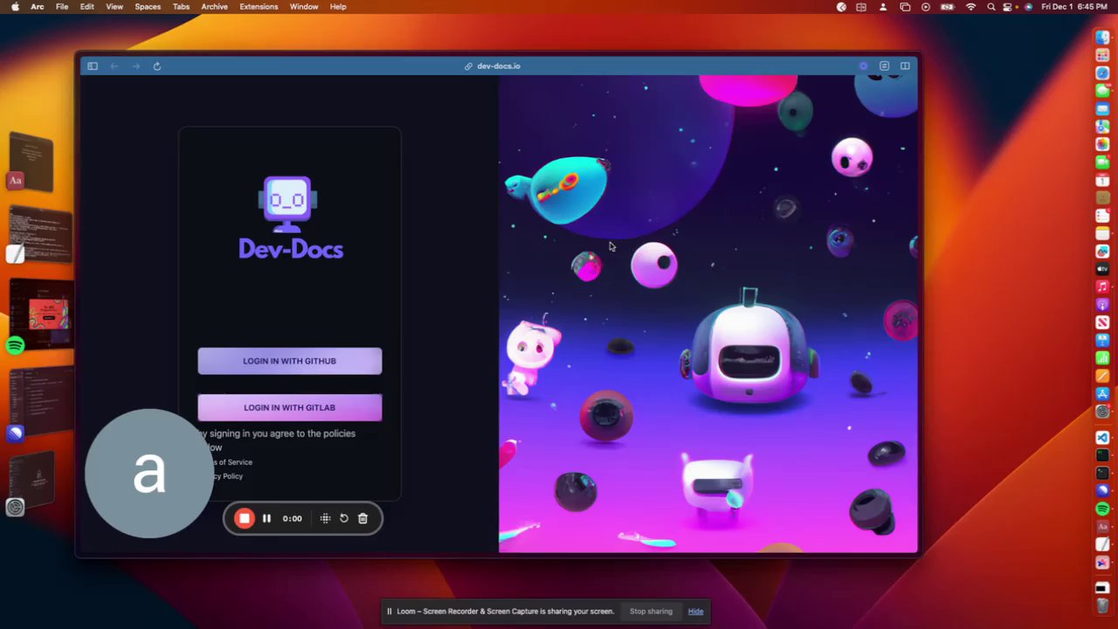Open the Loom grid options icon
1118x629 pixels.
tap(325, 519)
